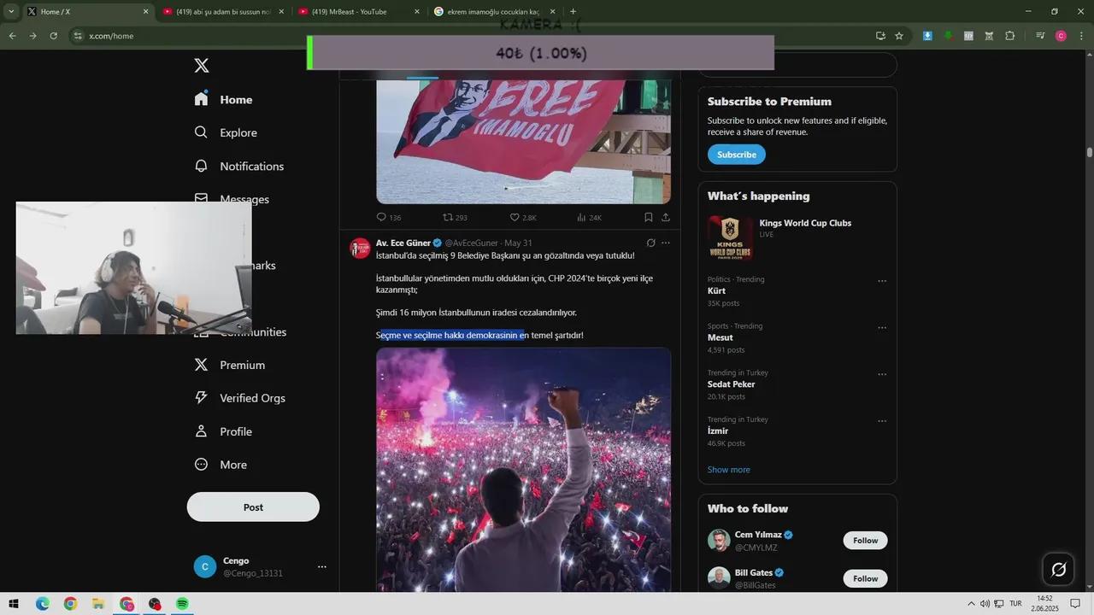Screen dimensions: 1094x615
Task: Open Notifications from the X sidebar
Action: (251, 166)
